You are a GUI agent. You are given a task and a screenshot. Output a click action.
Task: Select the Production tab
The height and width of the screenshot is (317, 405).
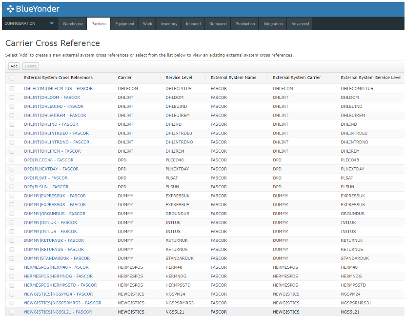245,24
